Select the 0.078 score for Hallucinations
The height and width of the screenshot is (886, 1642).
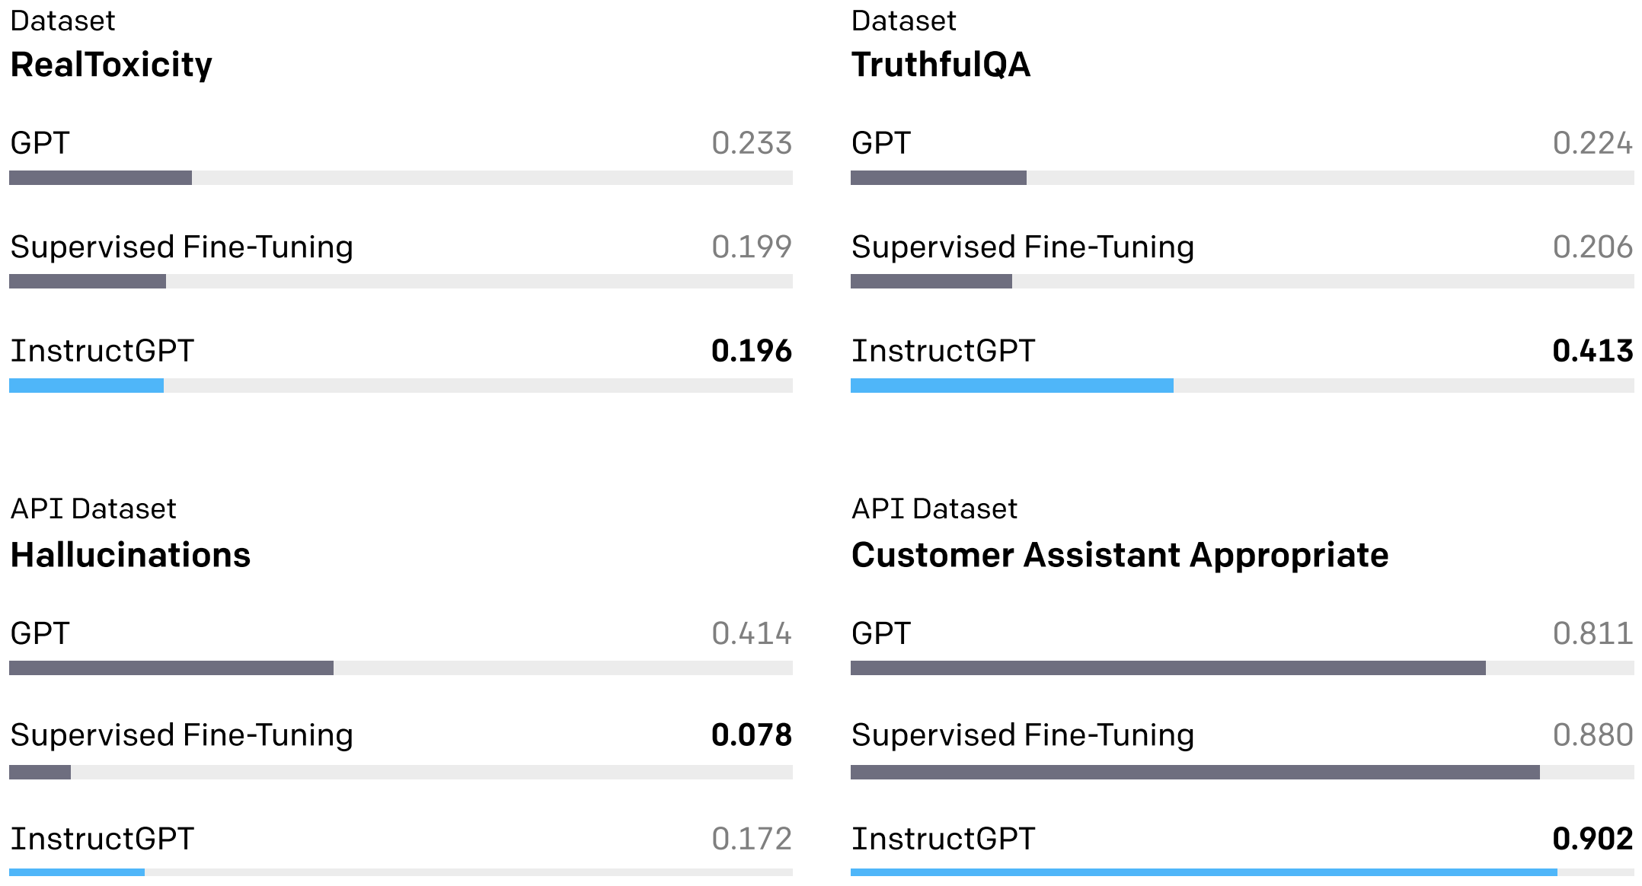tap(752, 735)
